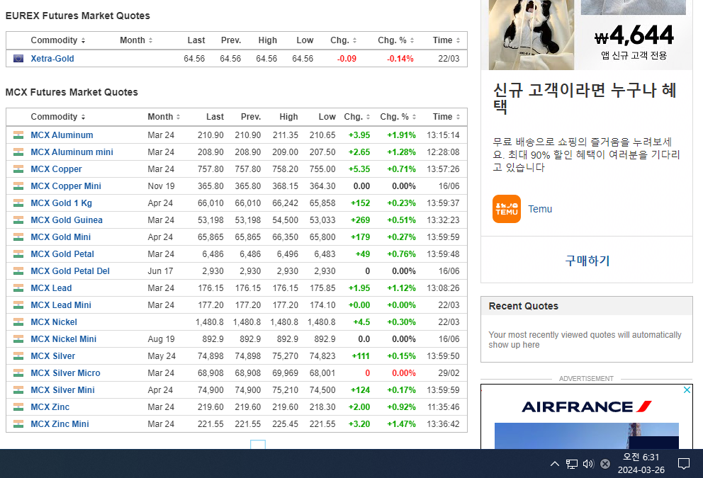Open the MCX Gold 1 Kg link

tap(62, 203)
